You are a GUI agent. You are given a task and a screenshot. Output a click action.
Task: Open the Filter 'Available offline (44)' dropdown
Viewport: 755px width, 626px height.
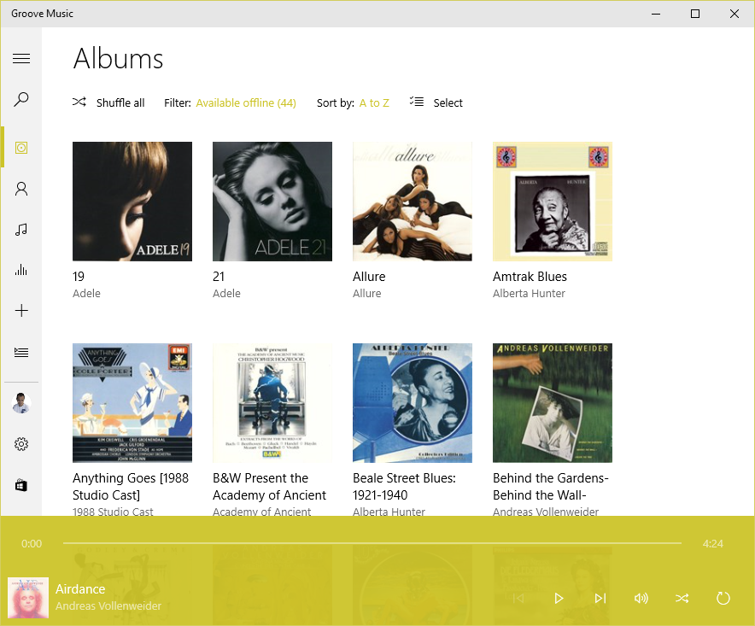(x=246, y=103)
